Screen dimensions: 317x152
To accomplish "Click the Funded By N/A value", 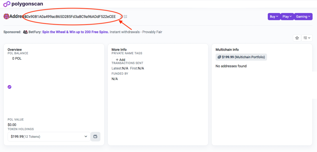I will pos(115,79).
